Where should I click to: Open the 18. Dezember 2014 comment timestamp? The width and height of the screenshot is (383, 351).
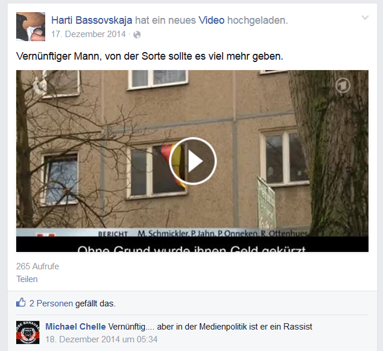click(101, 339)
